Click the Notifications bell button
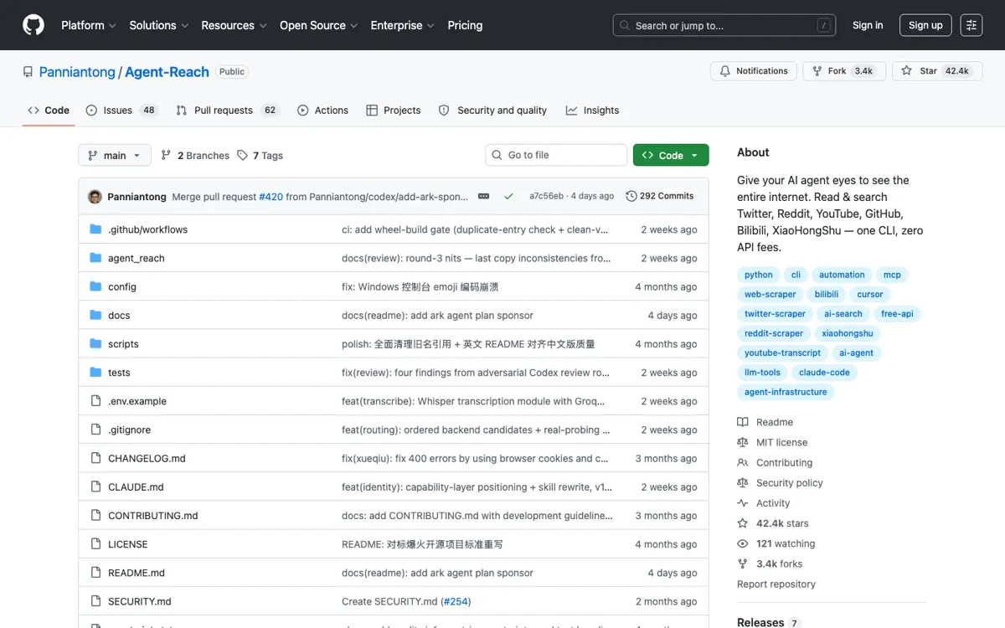1005x628 pixels. [754, 71]
